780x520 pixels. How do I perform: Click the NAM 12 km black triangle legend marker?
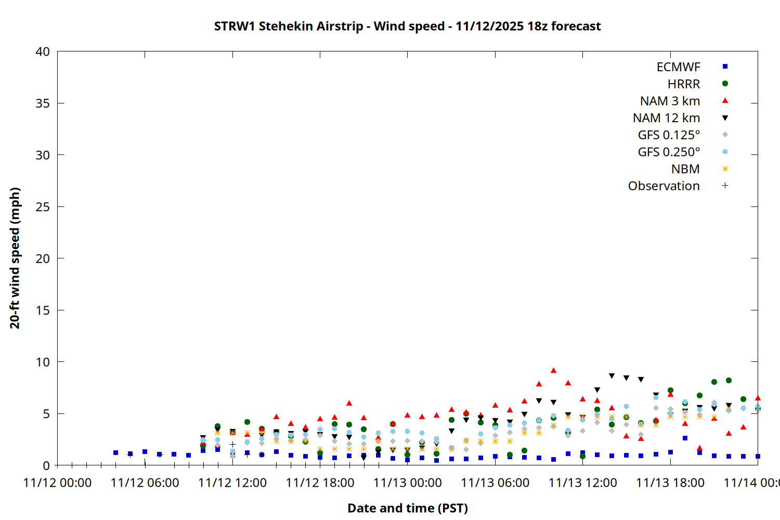tap(725, 118)
